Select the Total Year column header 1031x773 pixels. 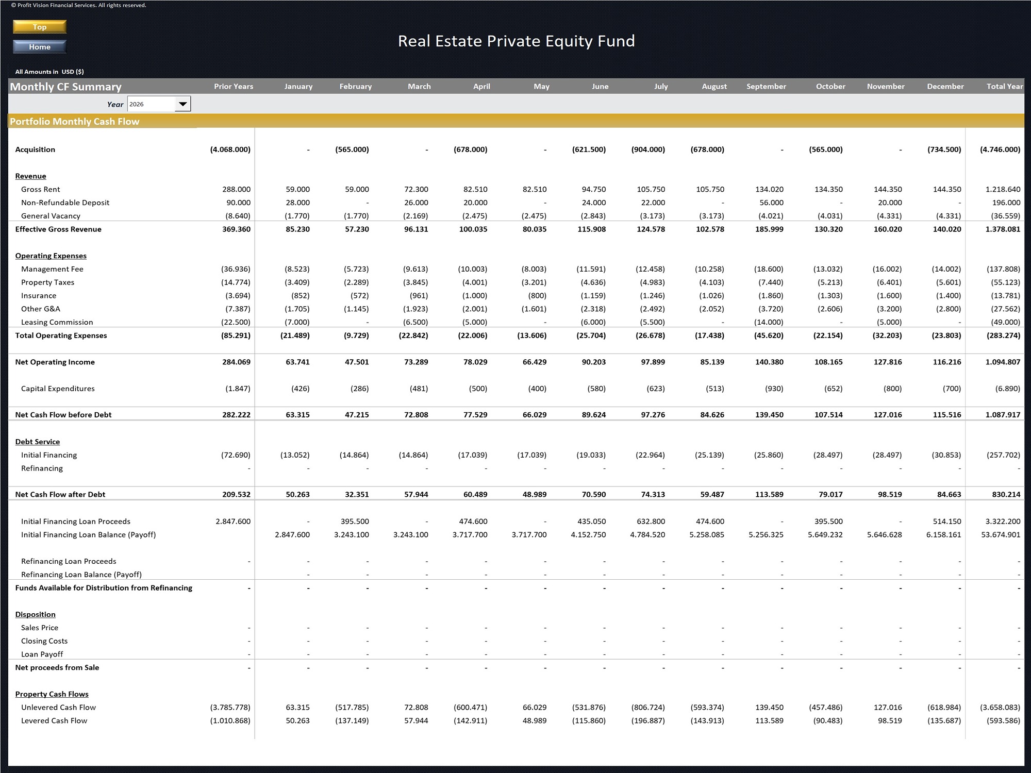tap(1004, 87)
